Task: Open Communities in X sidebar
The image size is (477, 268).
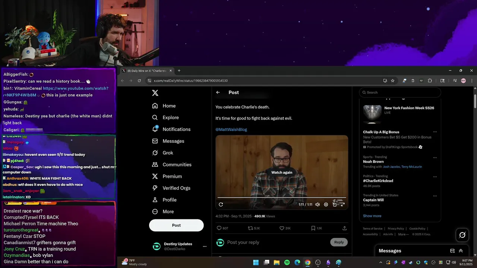Action: 172,165
